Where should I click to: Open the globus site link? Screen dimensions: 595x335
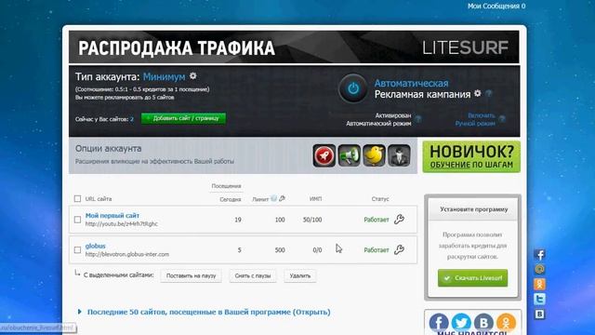(95, 246)
